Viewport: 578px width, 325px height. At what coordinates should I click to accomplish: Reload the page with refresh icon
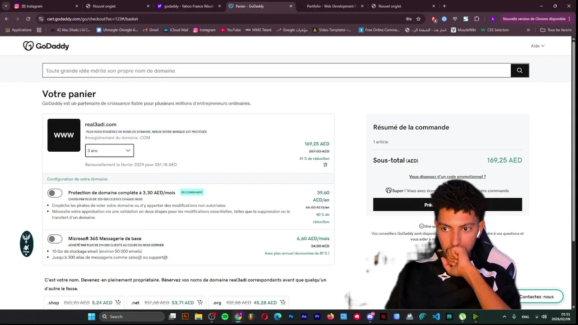[28, 19]
